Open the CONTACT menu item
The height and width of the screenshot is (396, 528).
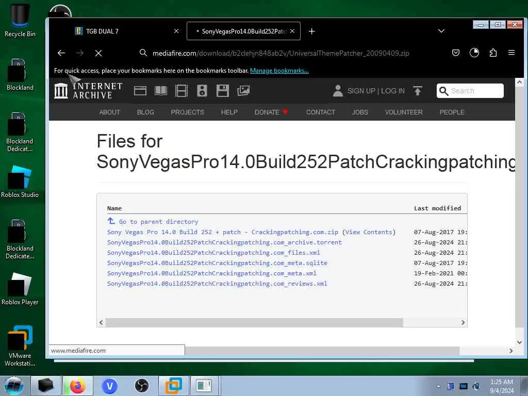point(321,112)
